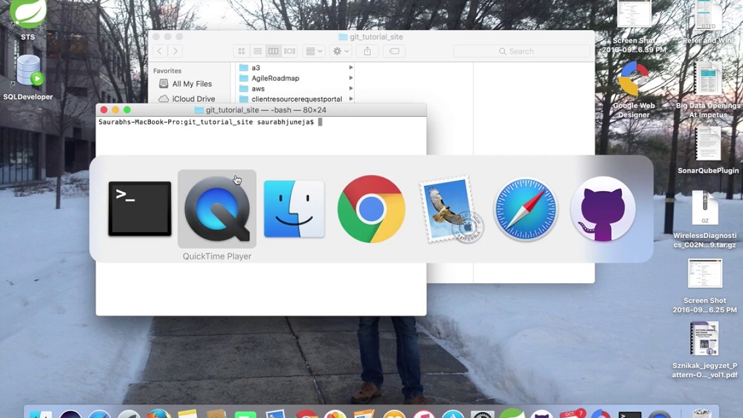This screenshot has height=418, width=743.
Task: Switch Finder to column view
Action: pos(273,51)
